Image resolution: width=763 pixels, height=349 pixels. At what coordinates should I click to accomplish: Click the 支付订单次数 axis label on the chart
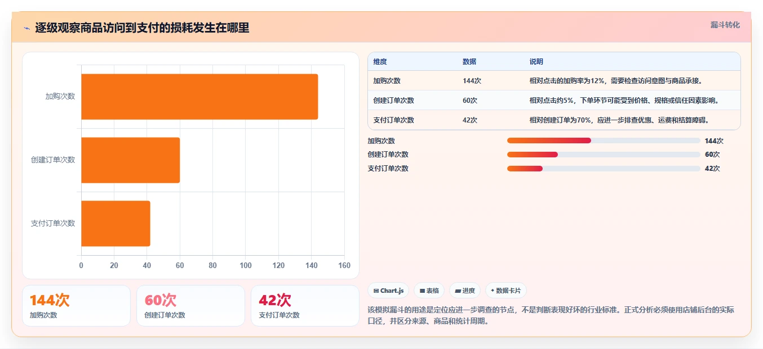pyautogui.click(x=53, y=224)
